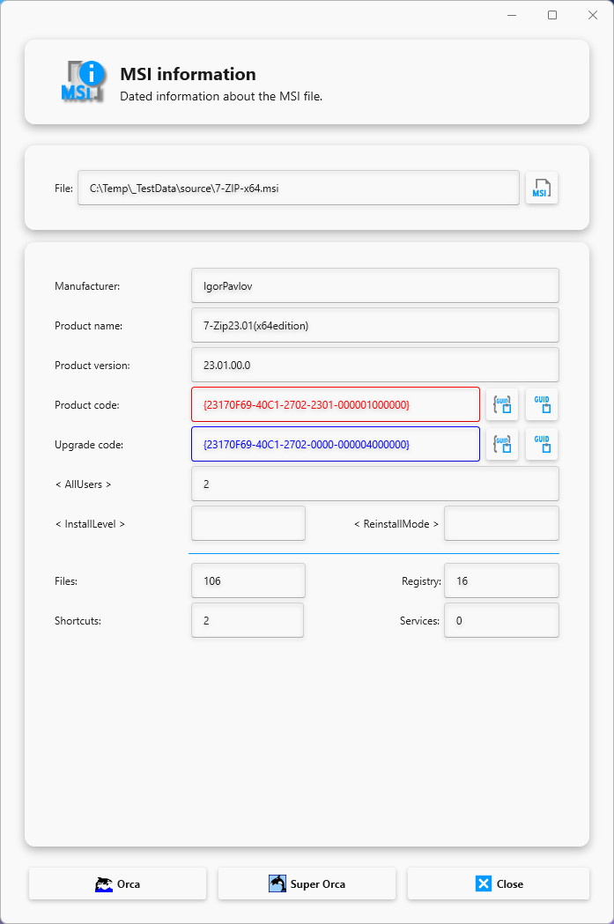
Task: Browse for an MSI file with the MSI icon button
Action: (542, 188)
